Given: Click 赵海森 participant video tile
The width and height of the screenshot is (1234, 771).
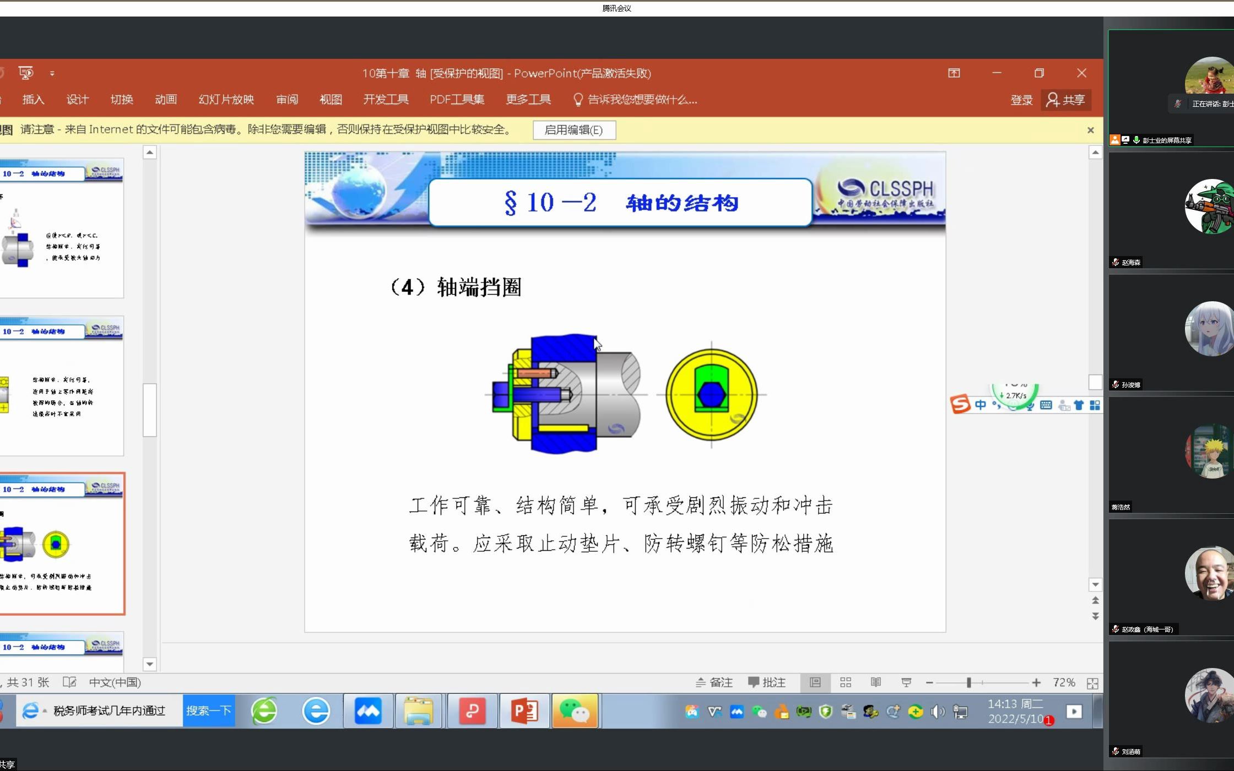Looking at the screenshot, I should point(1171,210).
